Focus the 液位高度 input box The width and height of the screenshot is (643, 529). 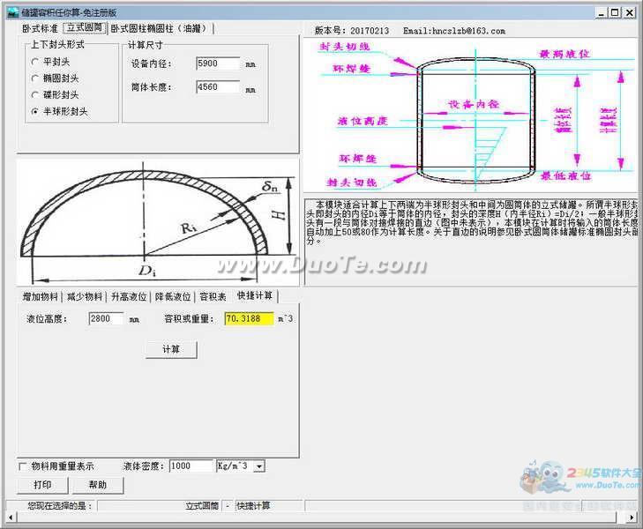pyautogui.click(x=106, y=318)
